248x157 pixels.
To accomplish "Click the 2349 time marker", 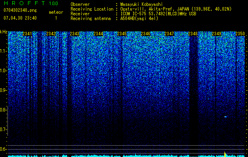I will point(216,34).
